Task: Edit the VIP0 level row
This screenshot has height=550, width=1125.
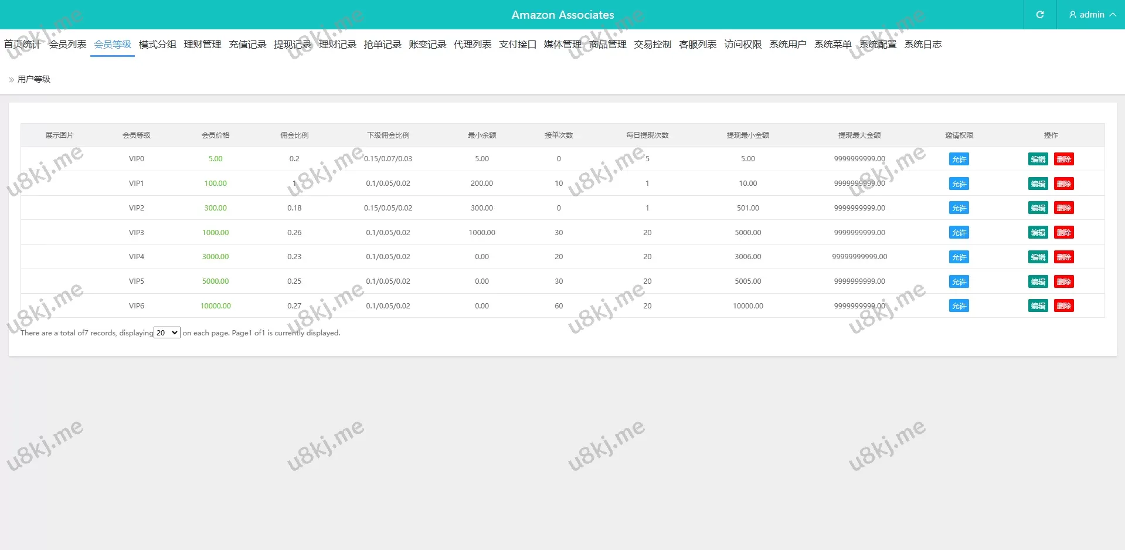Action: pyautogui.click(x=1038, y=159)
